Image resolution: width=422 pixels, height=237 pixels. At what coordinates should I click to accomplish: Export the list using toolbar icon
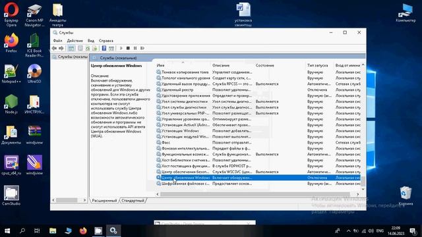pyautogui.click(x=94, y=48)
